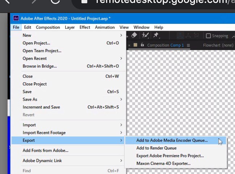Open the Window menu

(142, 27)
